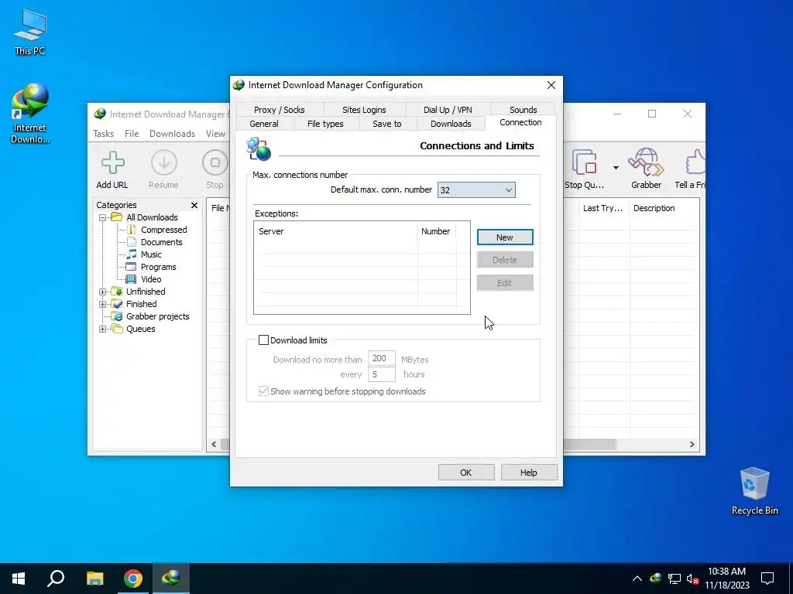The height and width of the screenshot is (594, 793).
Task: Click the Stop toolbar icon
Action: [x=215, y=169]
